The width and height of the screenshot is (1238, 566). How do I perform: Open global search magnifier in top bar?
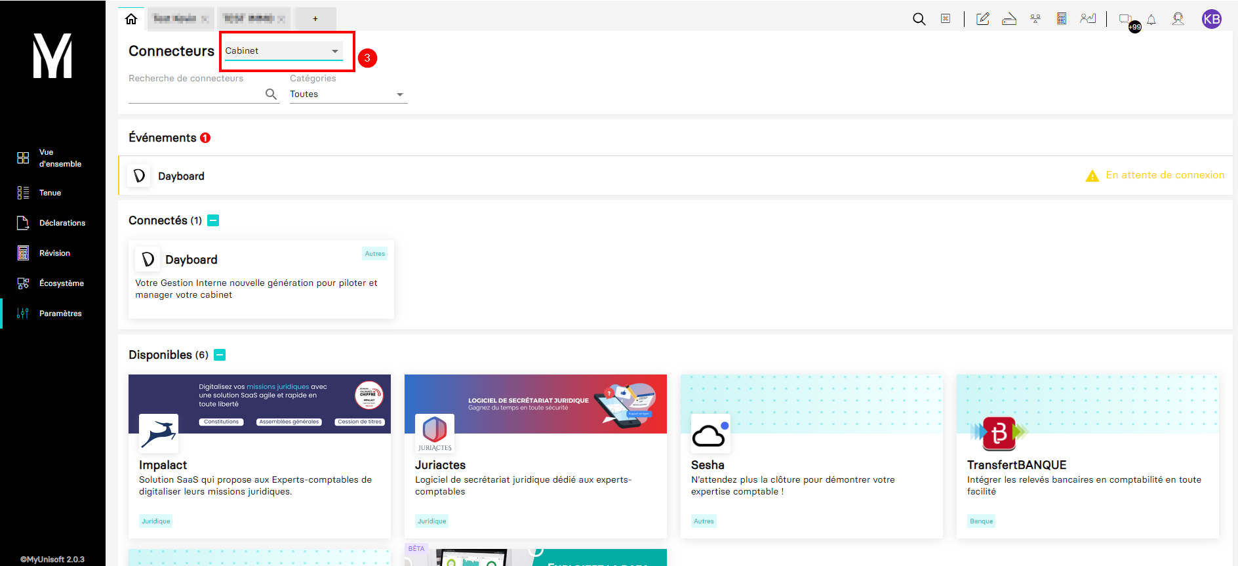click(x=919, y=19)
